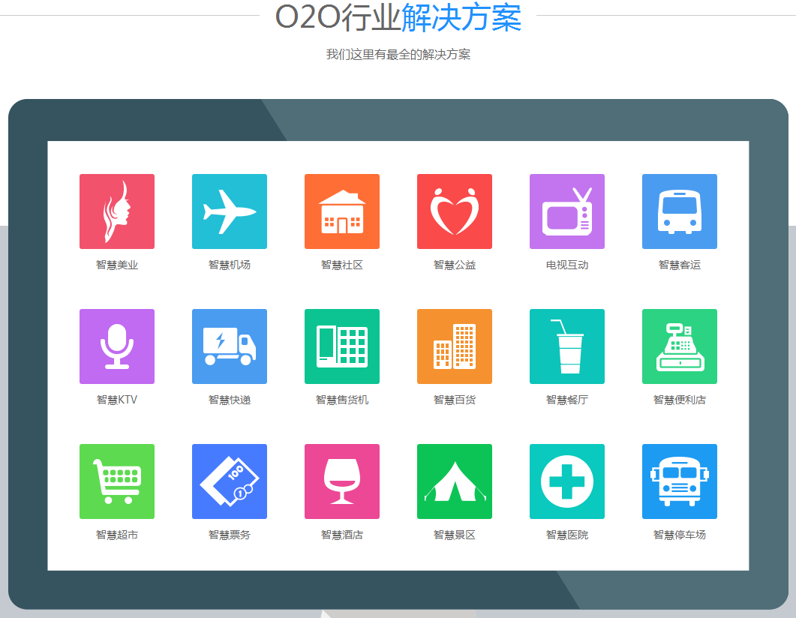Click the 智慧医院 text label
Screen dimensions: 796x618
click(567, 535)
